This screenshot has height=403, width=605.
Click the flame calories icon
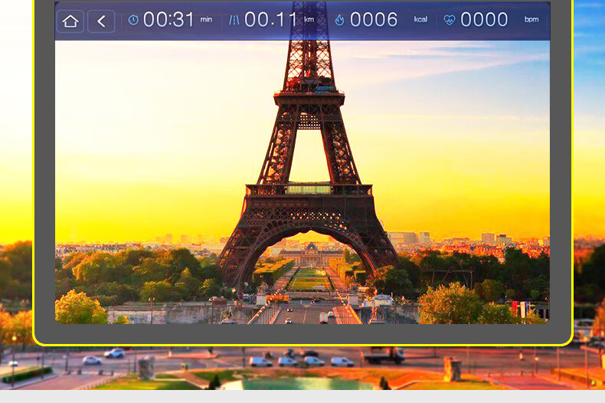click(x=340, y=20)
